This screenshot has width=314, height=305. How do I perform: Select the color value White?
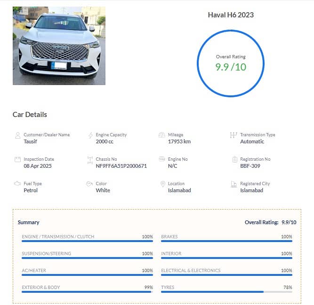click(x=103, y=190)
